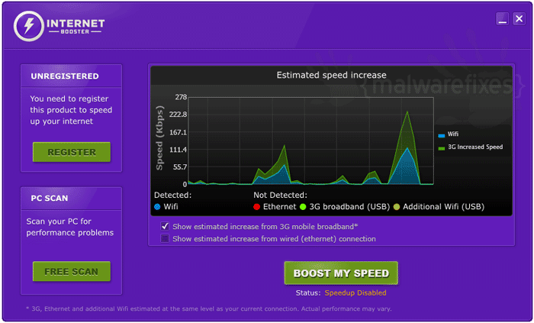Minimize the Internet Booster window

point(502,19)
